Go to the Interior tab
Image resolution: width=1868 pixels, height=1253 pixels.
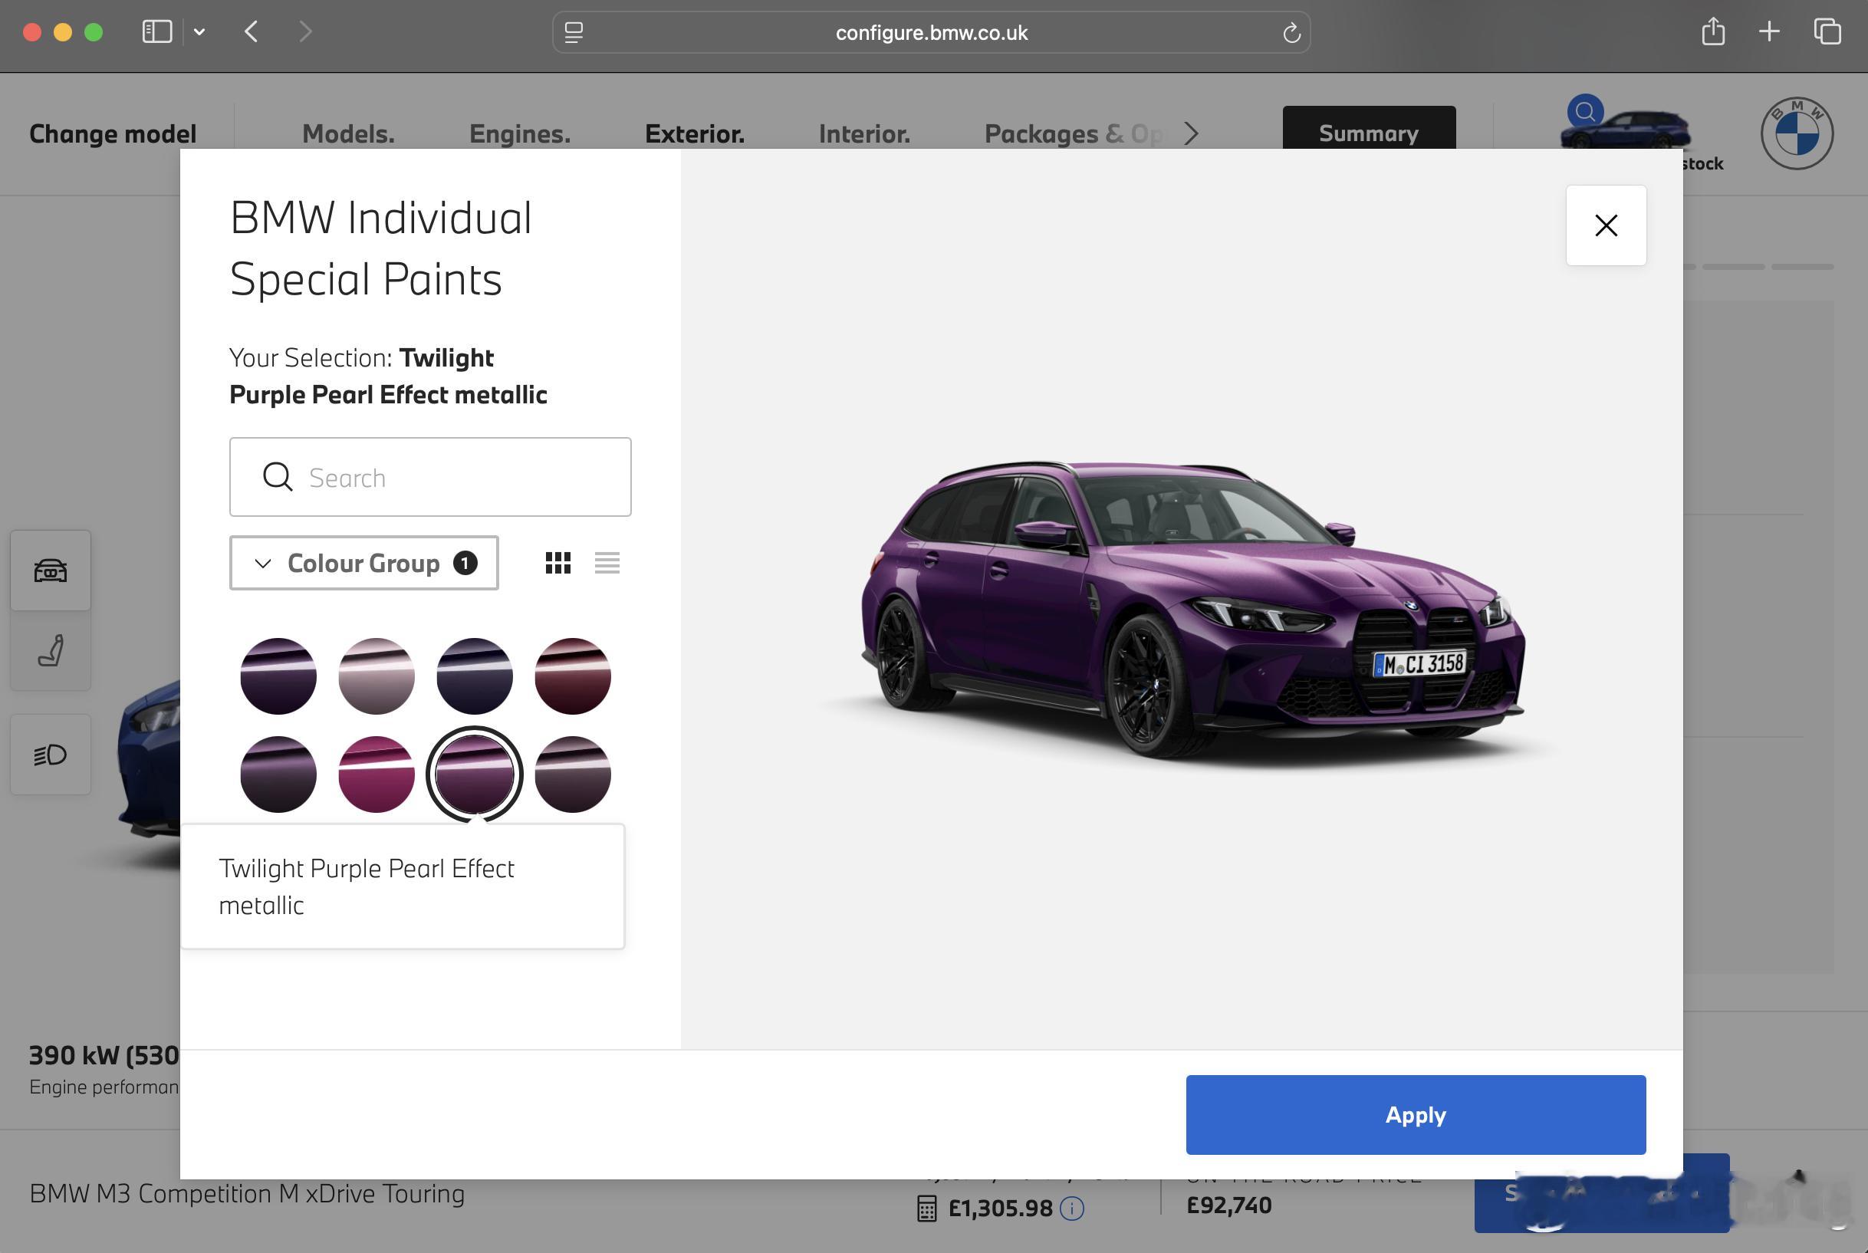tap(864, 133)
